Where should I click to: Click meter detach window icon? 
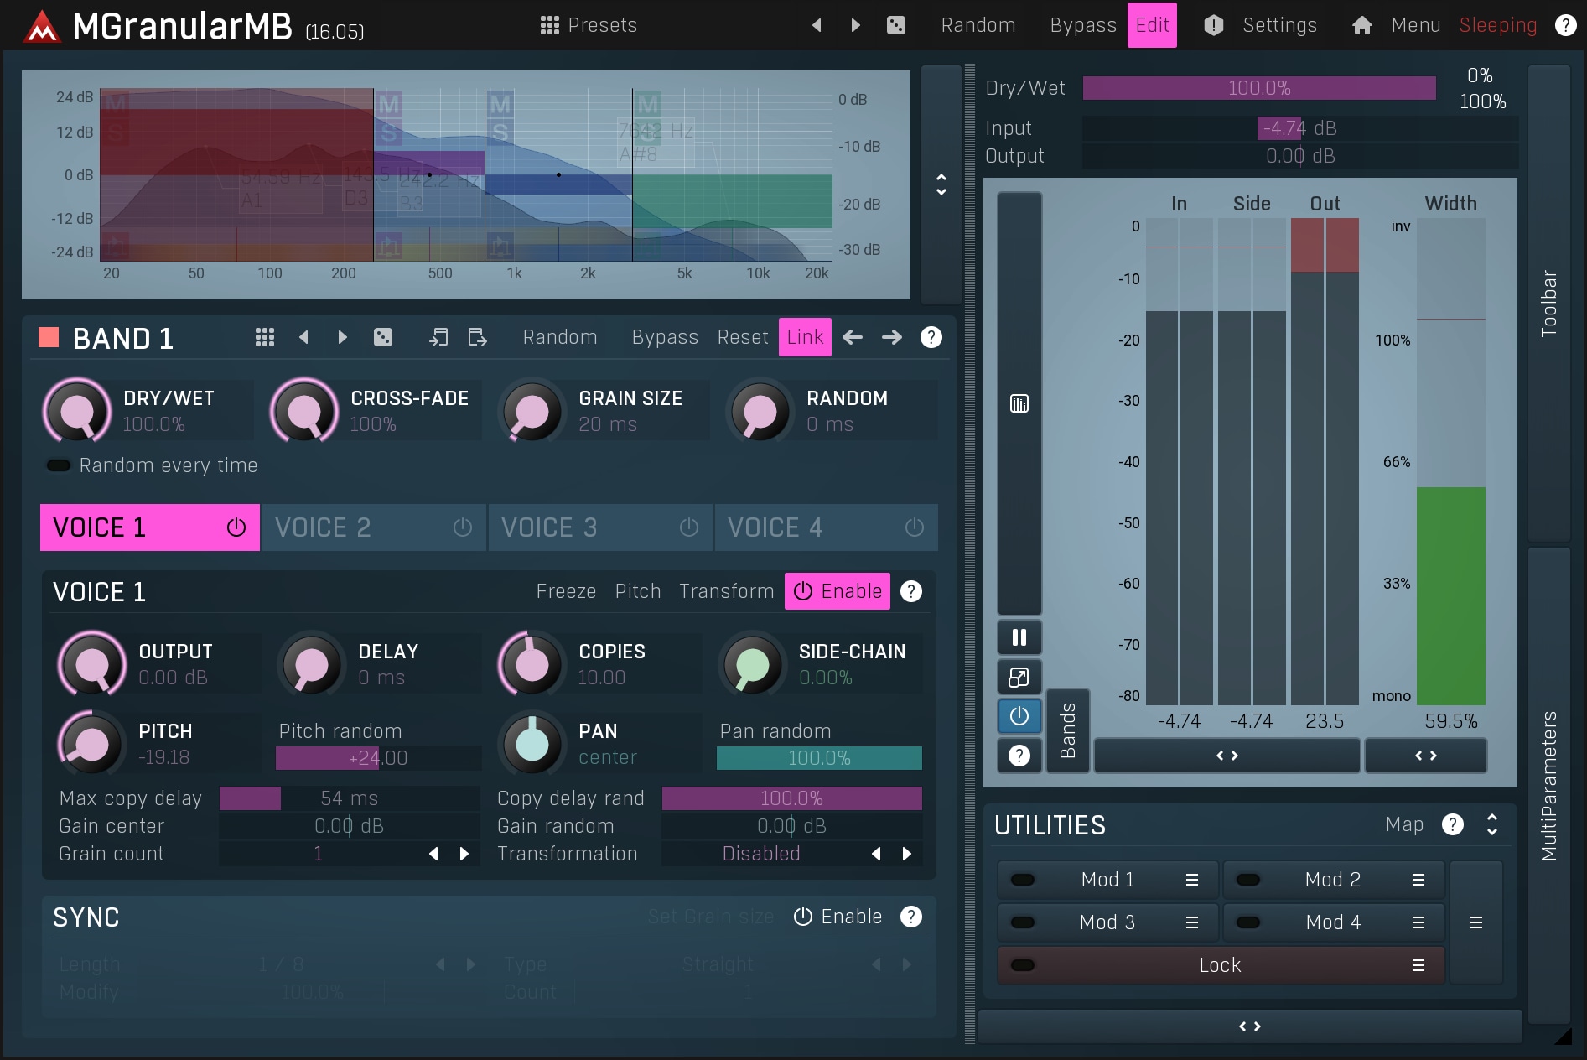coord(1019,677)
